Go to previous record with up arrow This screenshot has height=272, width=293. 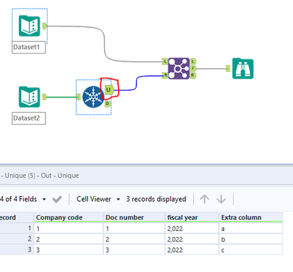point(204,199)
